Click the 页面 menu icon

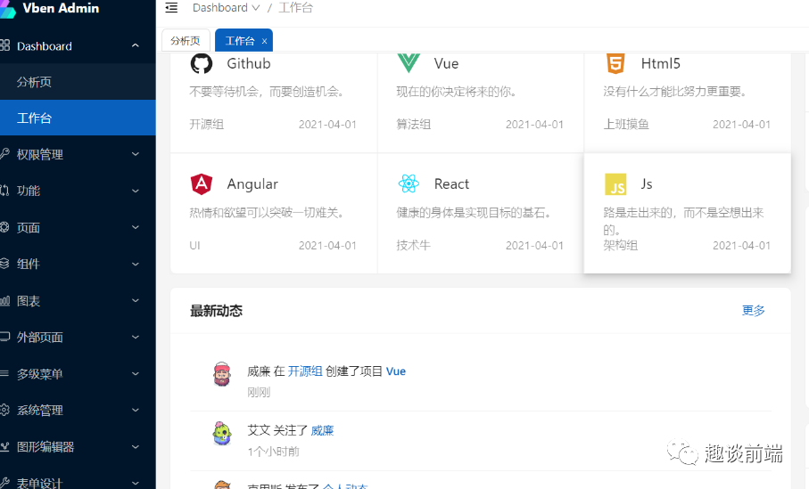(4, 227)
